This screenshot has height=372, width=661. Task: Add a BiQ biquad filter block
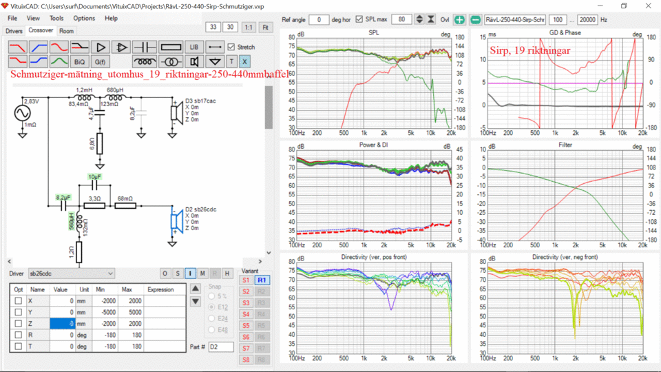click(x=80, y=61)
